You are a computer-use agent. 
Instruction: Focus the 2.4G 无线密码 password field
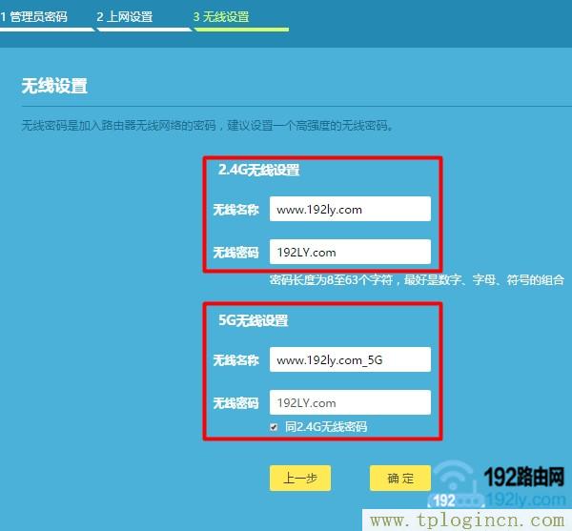[x=350, y=253]
